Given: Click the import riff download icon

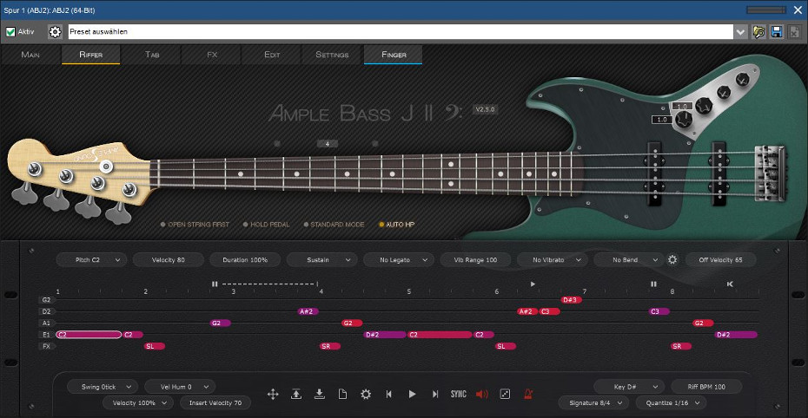Looking at the screenshot, I should coord(320,395).
